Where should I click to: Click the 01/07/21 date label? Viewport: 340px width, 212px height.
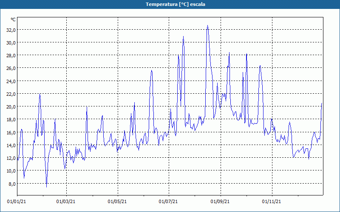coord(168,202)
